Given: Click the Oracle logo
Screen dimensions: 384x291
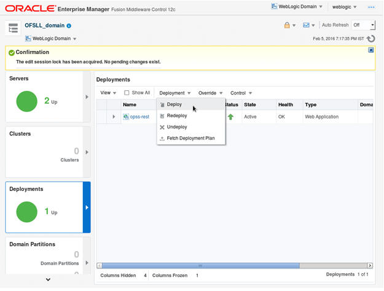Looking at the screenshot, I should click(x=30, y=9).
